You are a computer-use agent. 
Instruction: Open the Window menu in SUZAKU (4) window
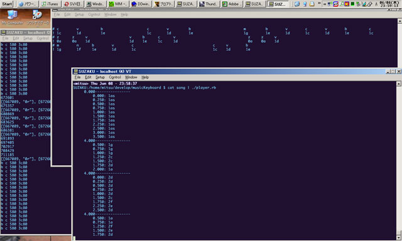131,77
